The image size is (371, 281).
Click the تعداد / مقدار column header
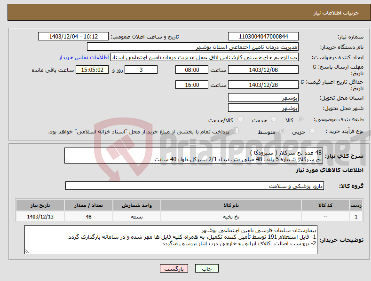[x=88, y=205]
